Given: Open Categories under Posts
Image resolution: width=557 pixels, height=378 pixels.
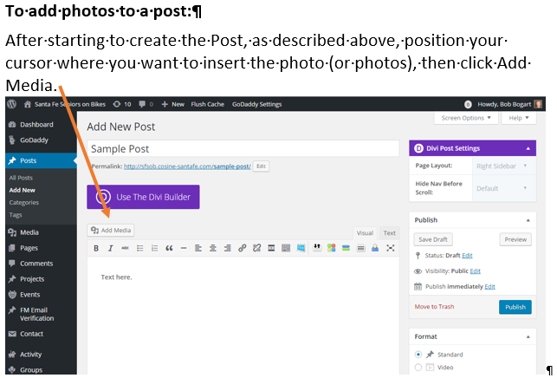Looking at the screenshot, I should point(24,202).
